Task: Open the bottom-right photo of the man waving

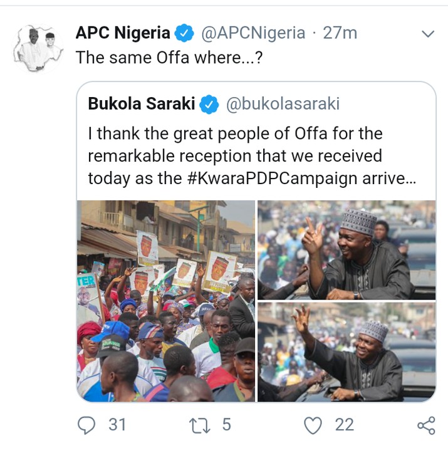Action: click(346, 352)
